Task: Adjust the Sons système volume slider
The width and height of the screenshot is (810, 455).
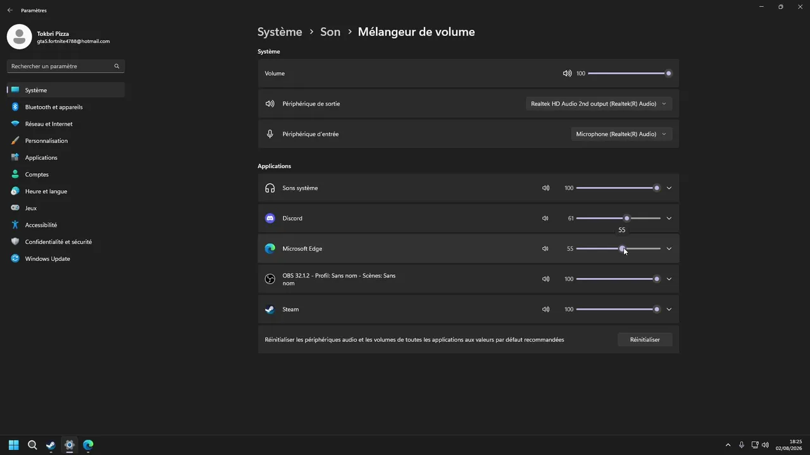Action: coord(618,188)
